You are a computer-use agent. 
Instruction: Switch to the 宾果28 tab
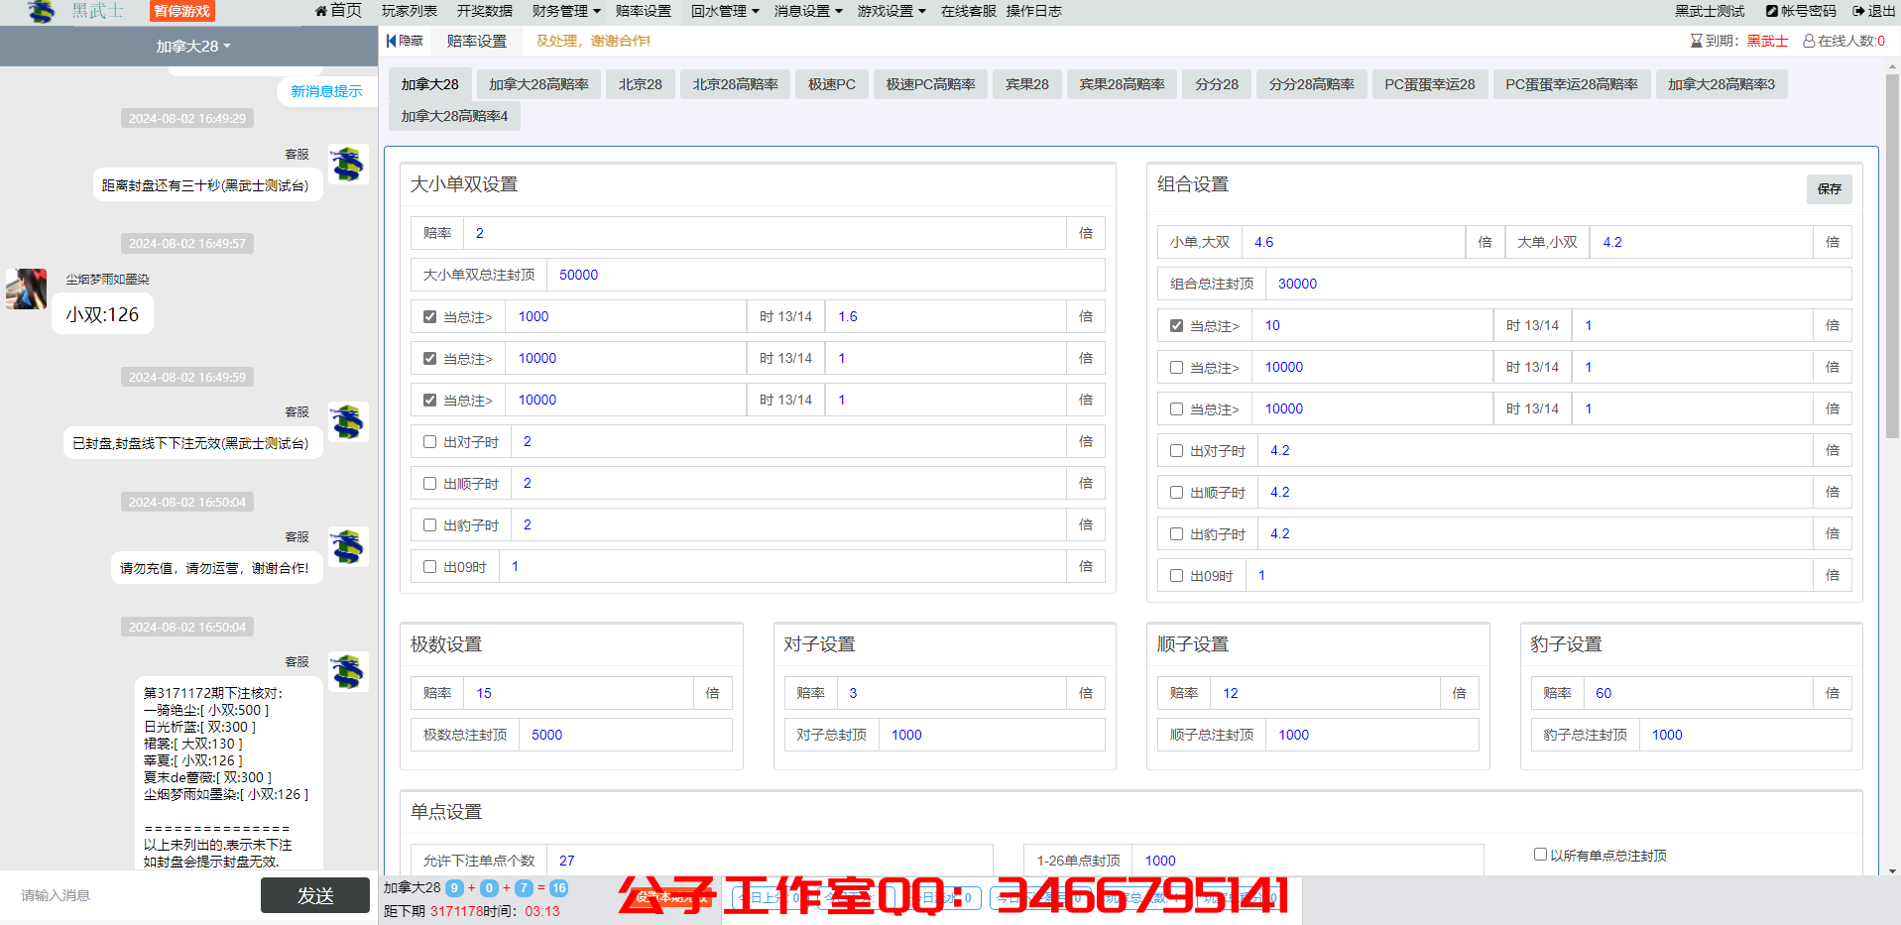tap(1027, 84)
